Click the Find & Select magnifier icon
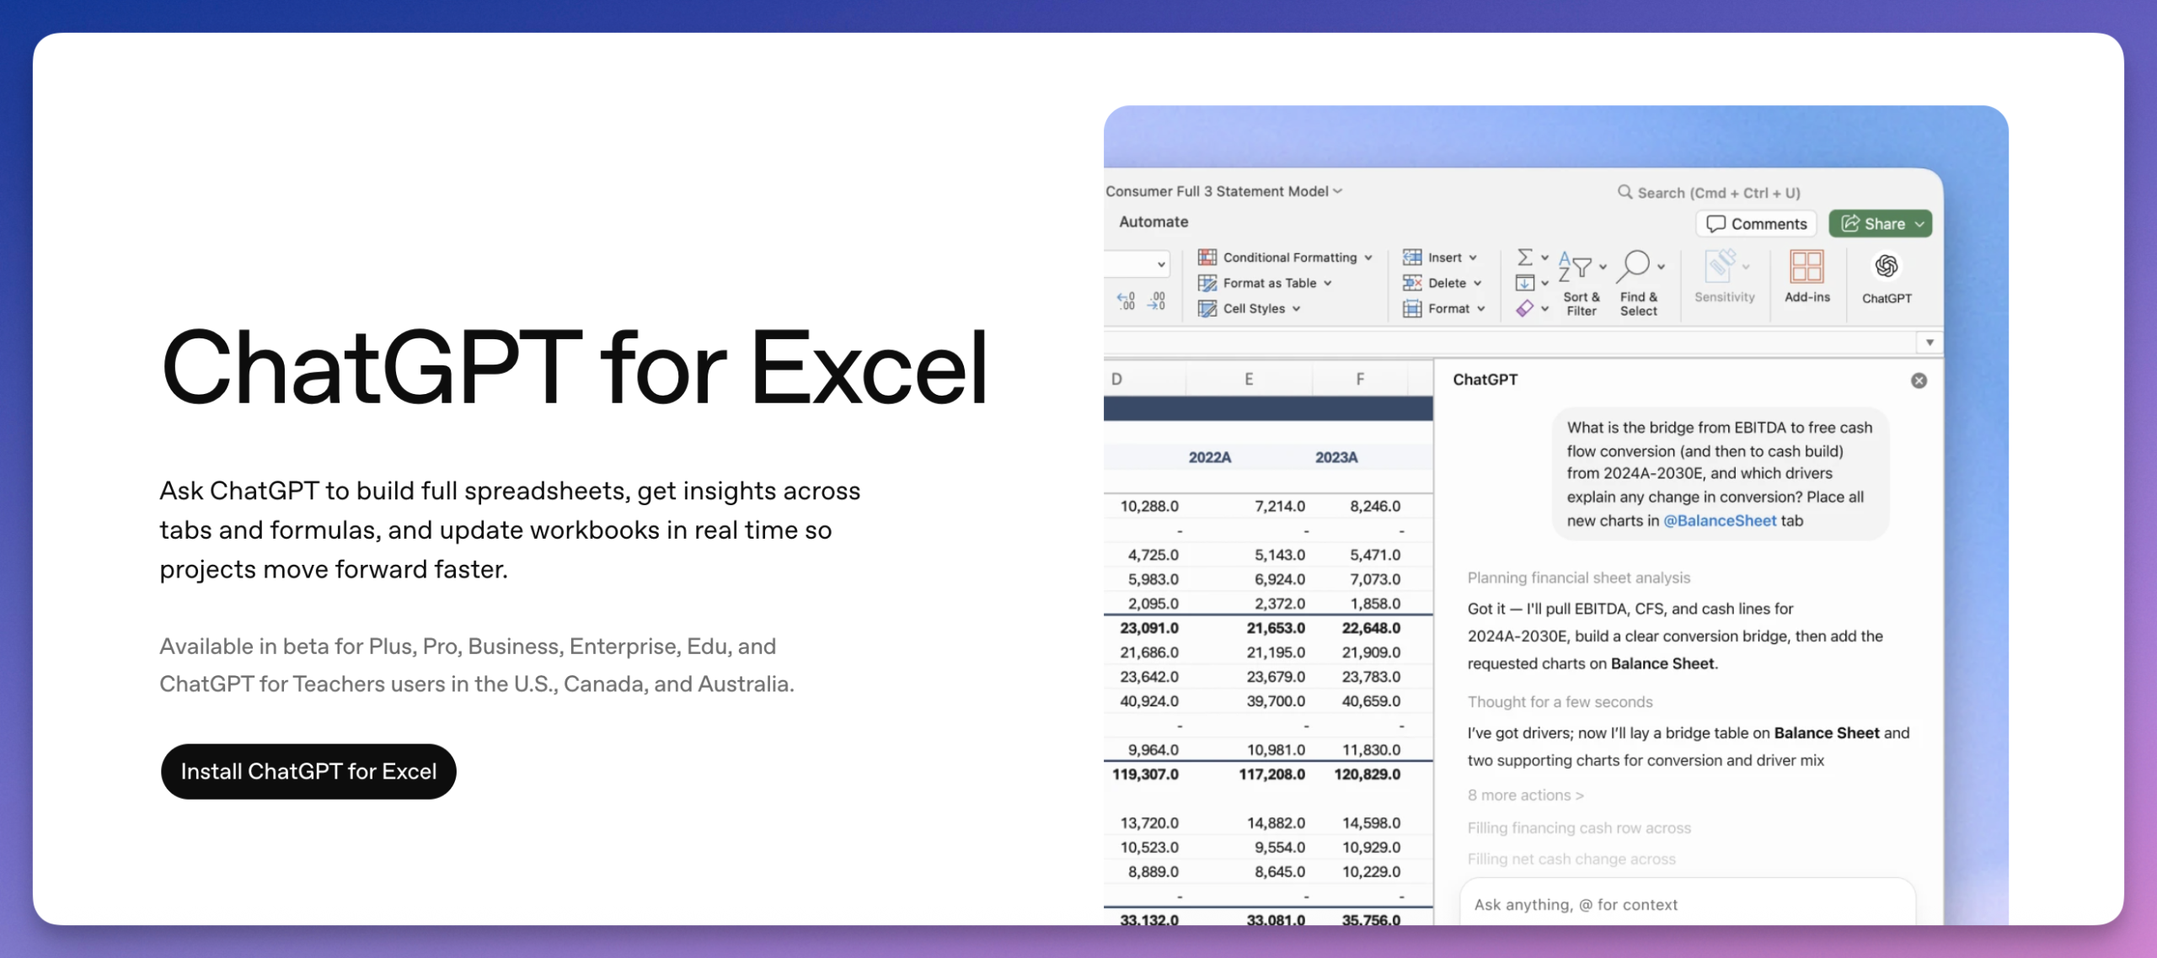This screenshot has height=958, width=2157. tap(1635, 266)
